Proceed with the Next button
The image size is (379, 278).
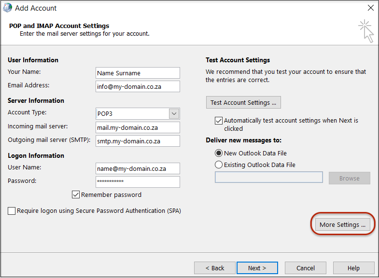click(257, 268)
